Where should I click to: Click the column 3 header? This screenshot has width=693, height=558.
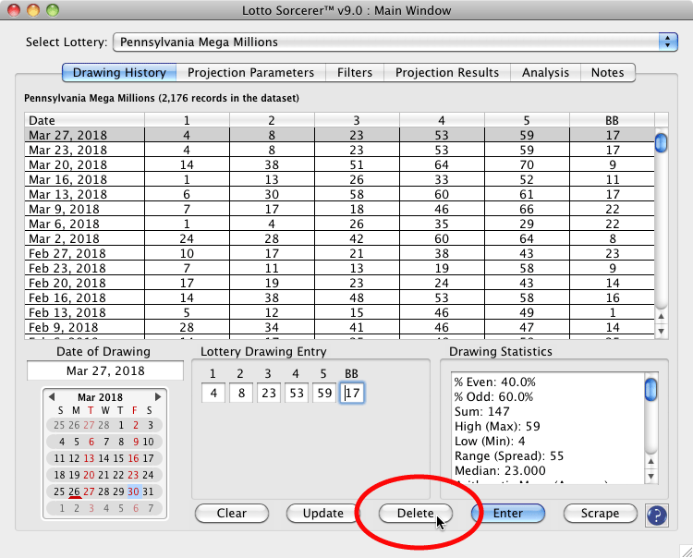[x=357, y=120]
